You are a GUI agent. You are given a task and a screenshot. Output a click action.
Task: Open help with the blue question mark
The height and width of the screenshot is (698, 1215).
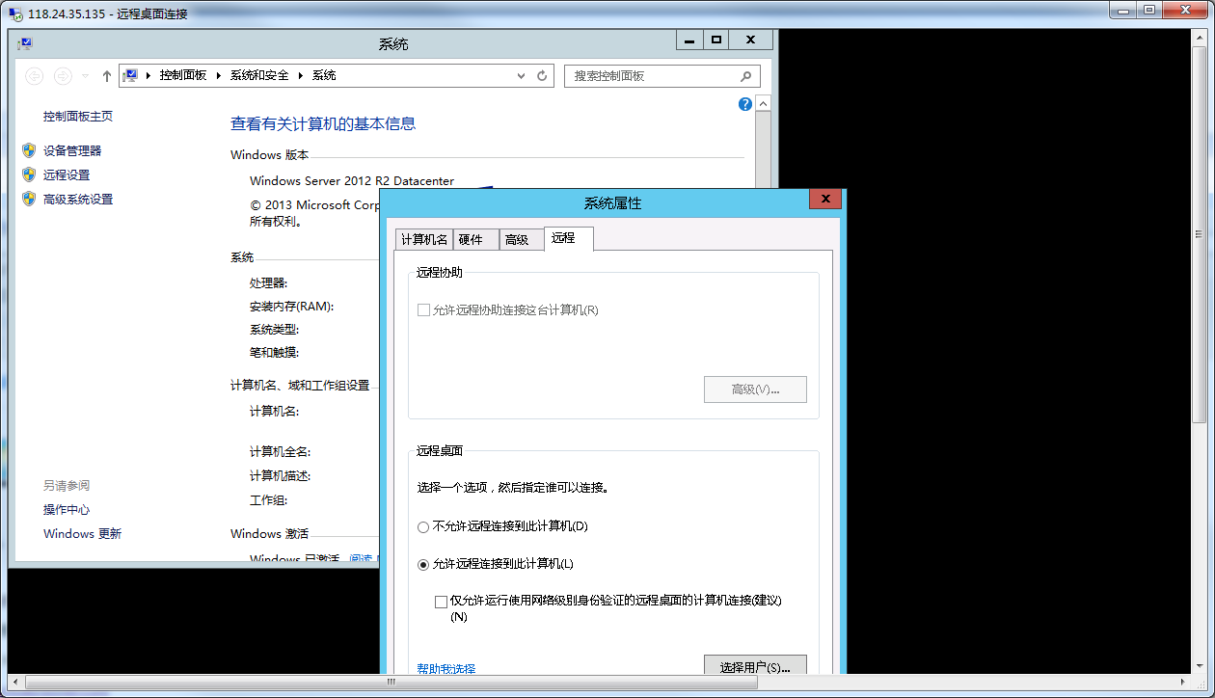coord(745,104)
